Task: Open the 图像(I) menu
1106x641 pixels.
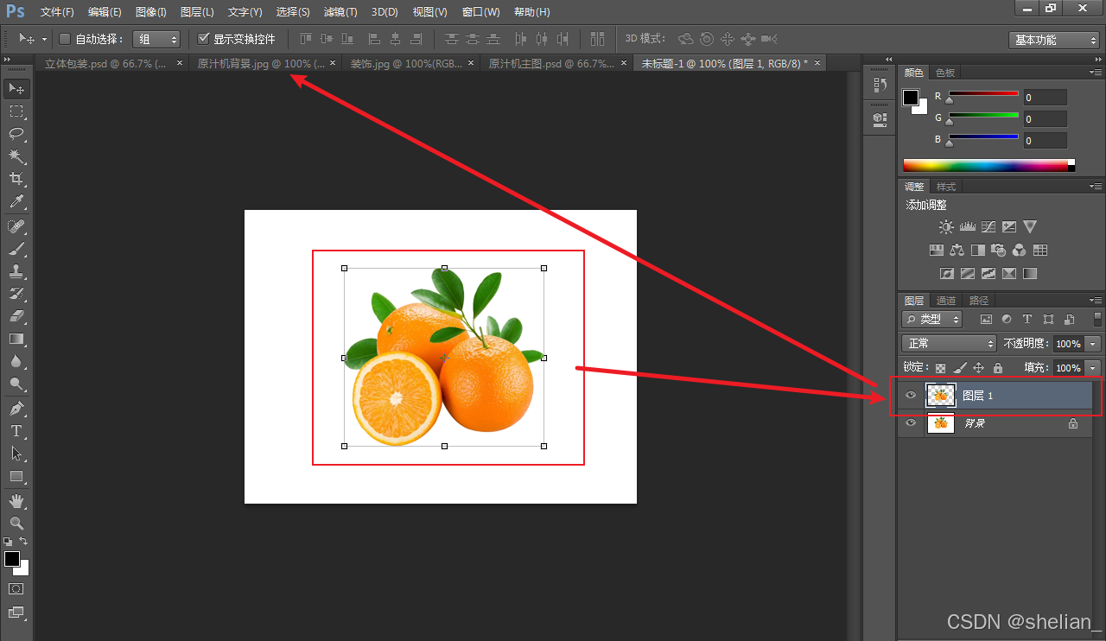Action: pyautogui.click(x=151, y=12)
